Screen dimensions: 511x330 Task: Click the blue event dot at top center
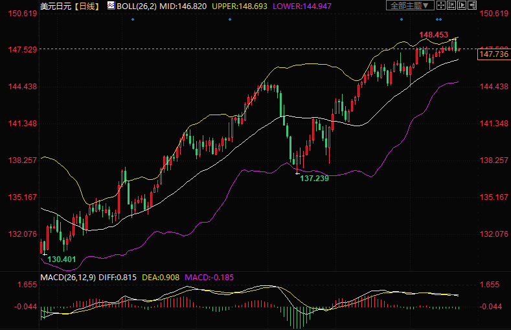click(x=230, y=19)
